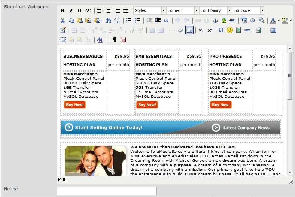Image resolution: width=295 pixels, height=197 pixels.
Task: Open the Format dropdown
Action: [182, 10]
